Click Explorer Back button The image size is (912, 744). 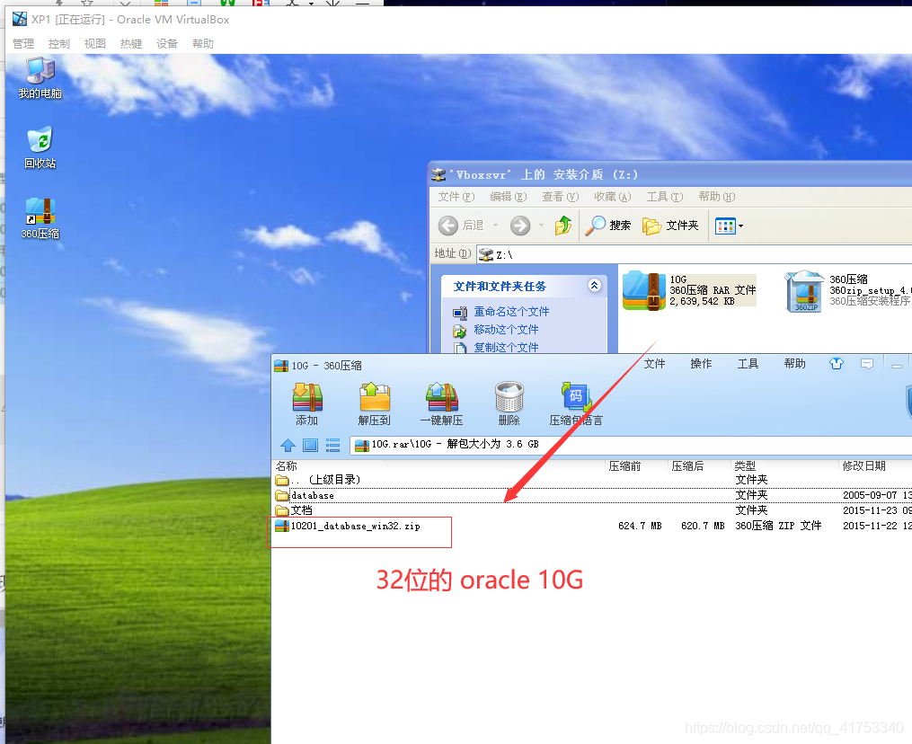click(462, 226)
